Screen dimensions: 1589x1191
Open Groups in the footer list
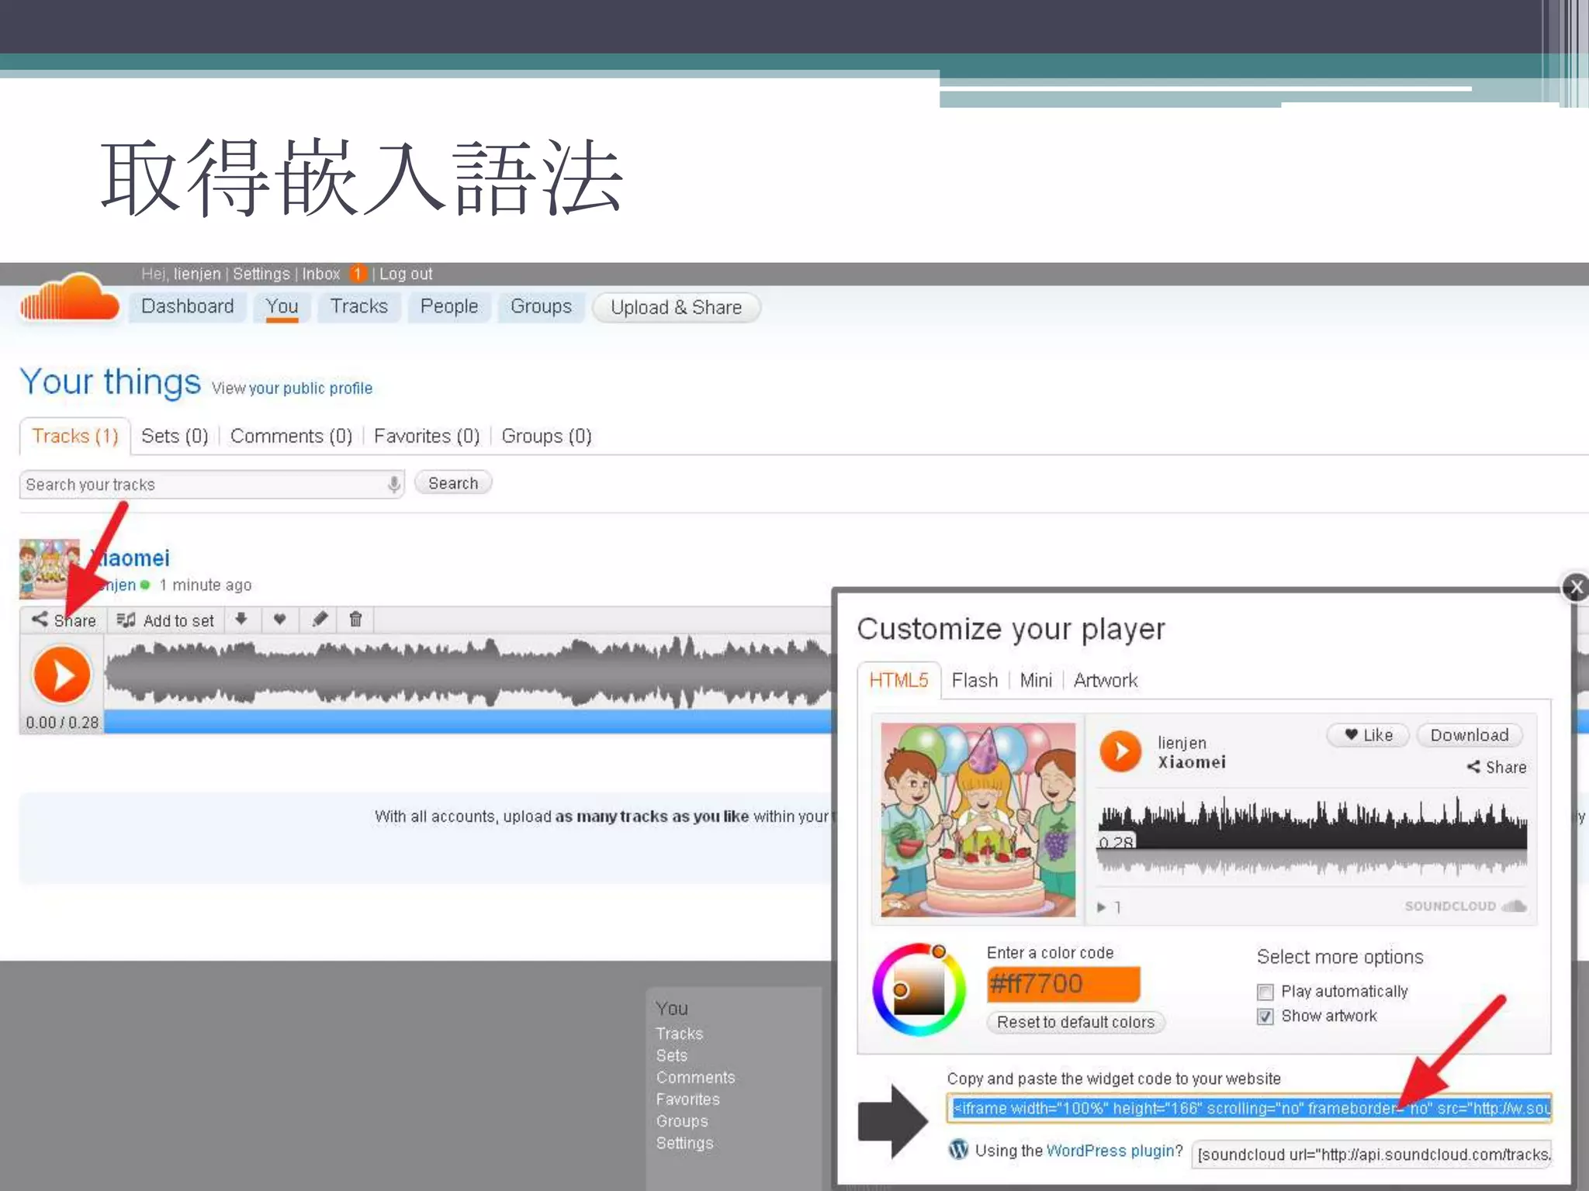(x=681, y=1121)
